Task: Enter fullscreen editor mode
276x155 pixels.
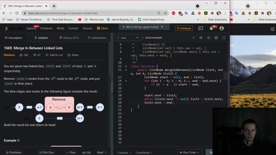Action: (224, 37)
